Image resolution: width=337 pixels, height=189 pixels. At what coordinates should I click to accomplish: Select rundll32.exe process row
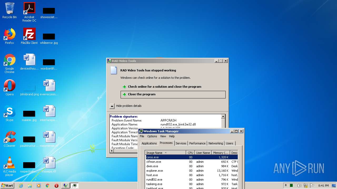click(192, 180)
